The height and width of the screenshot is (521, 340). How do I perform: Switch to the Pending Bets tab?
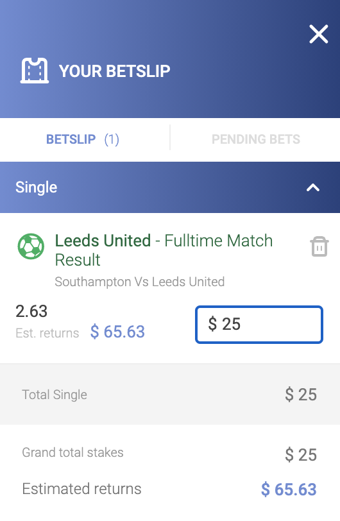click(x=255, y=139)
